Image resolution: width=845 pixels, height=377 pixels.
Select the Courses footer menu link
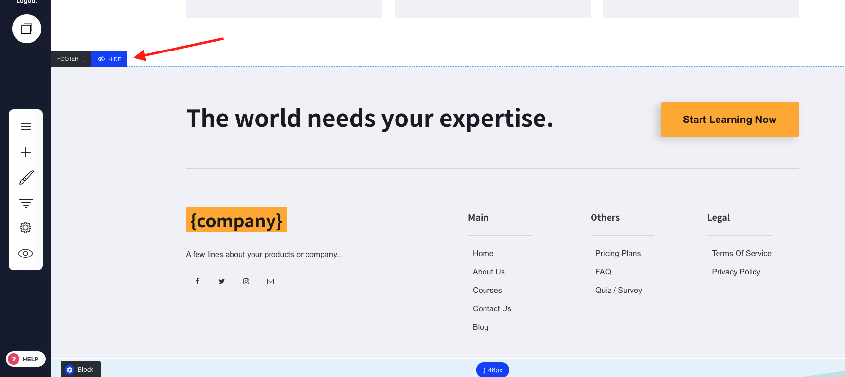point(487,290)
